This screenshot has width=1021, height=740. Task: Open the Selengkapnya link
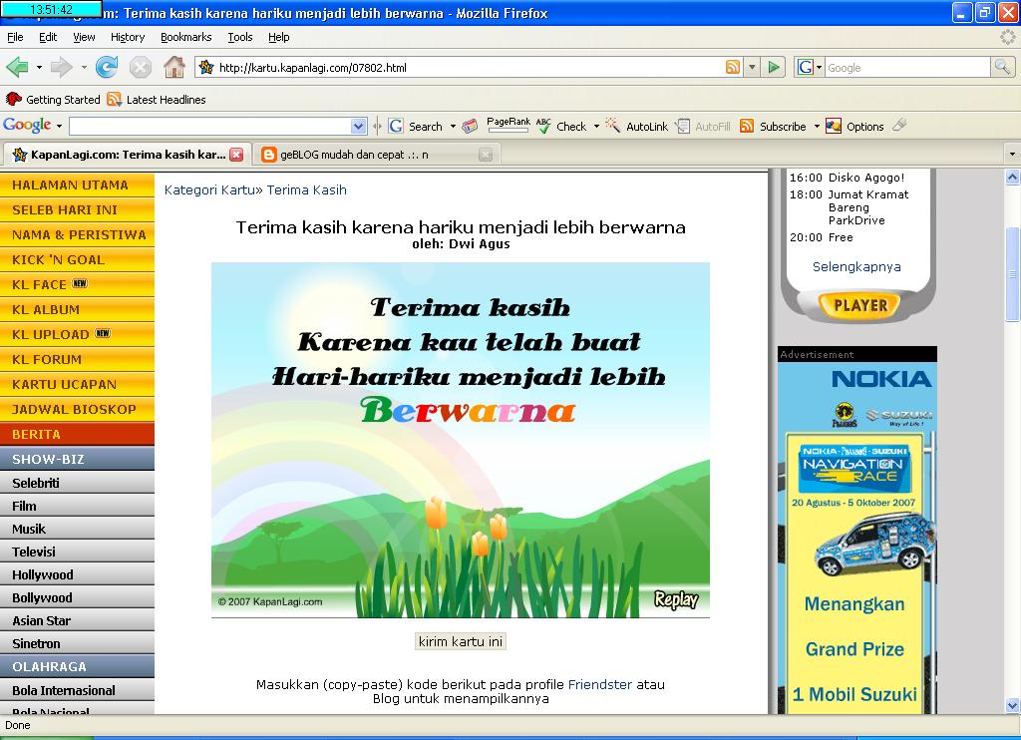click(x=856, y=266)
